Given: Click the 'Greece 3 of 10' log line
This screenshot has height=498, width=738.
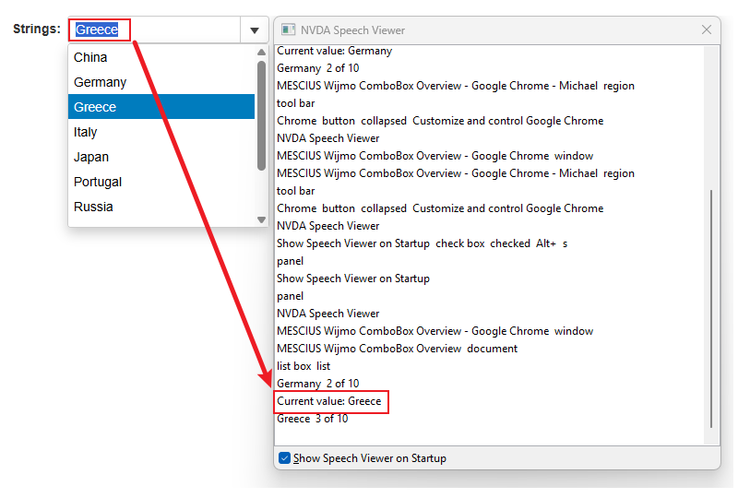Looking at the screenshot, I should pyautogui.click(x=313, y=419).
